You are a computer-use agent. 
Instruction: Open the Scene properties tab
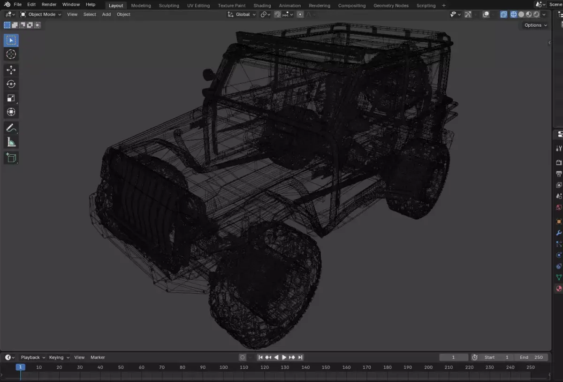[558, 196]
